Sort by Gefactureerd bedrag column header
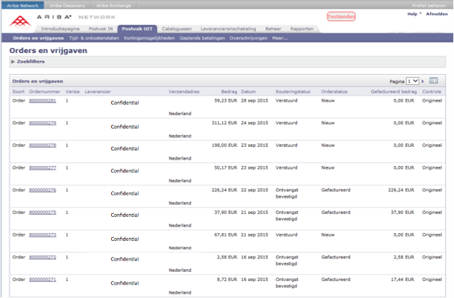The height and width of the screenshot is (298, 454). coord(394,92)
